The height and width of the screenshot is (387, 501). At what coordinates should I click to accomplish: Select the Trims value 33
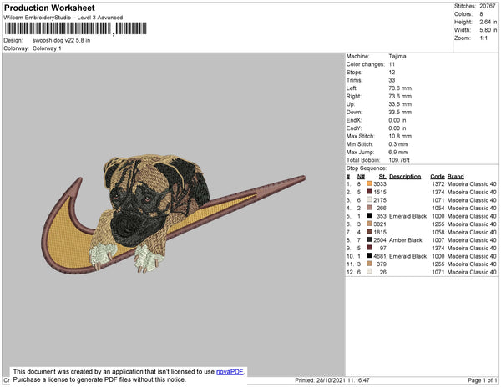(x=392, y=80)
